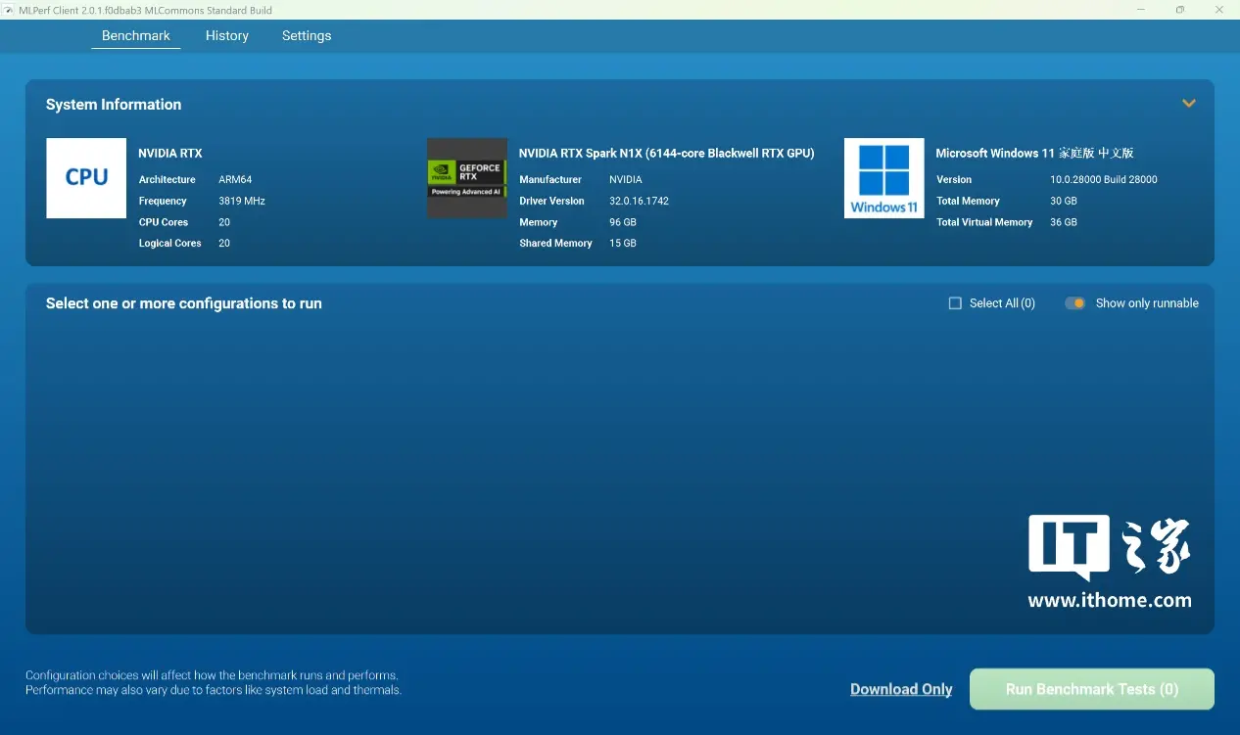Click the 15 GB shared memory value
The height and width of the screenshot is (735, 1240).
click(x=623, y=243)
